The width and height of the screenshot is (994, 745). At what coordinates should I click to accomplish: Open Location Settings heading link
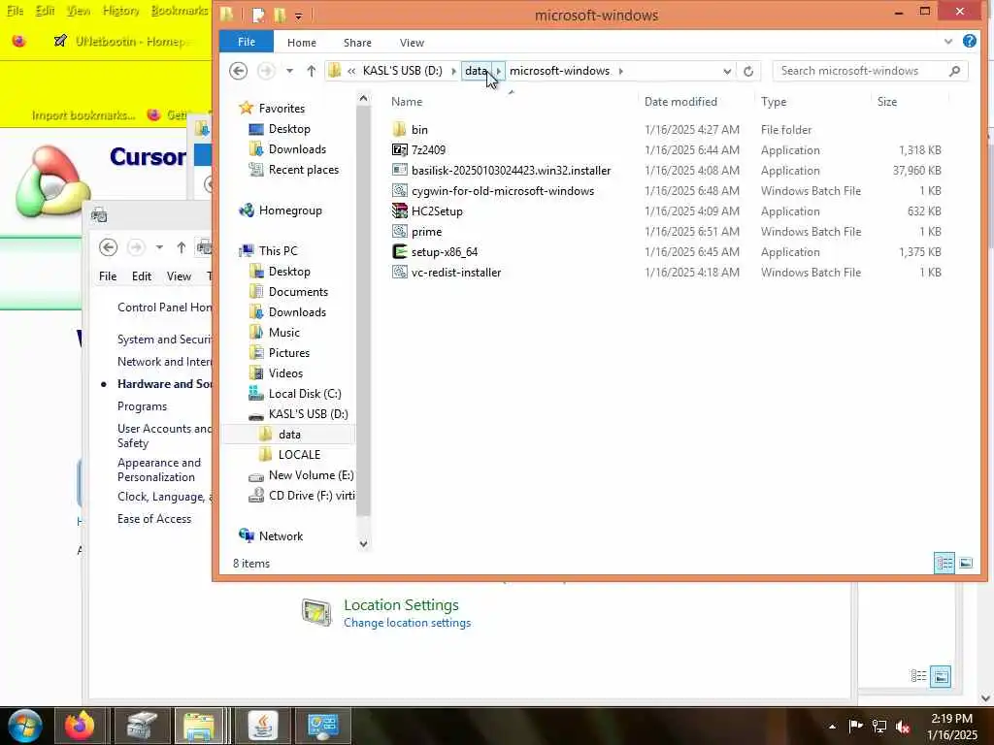pyautogui.click(x=401, y=605)
